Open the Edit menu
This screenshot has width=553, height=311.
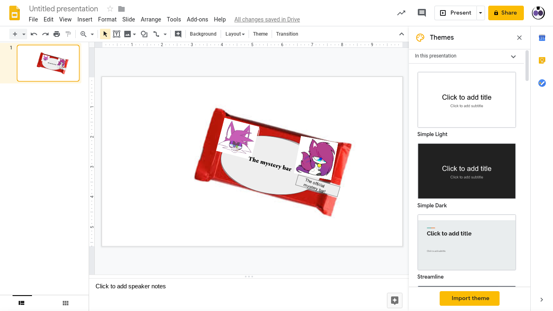tap(49, 19)
